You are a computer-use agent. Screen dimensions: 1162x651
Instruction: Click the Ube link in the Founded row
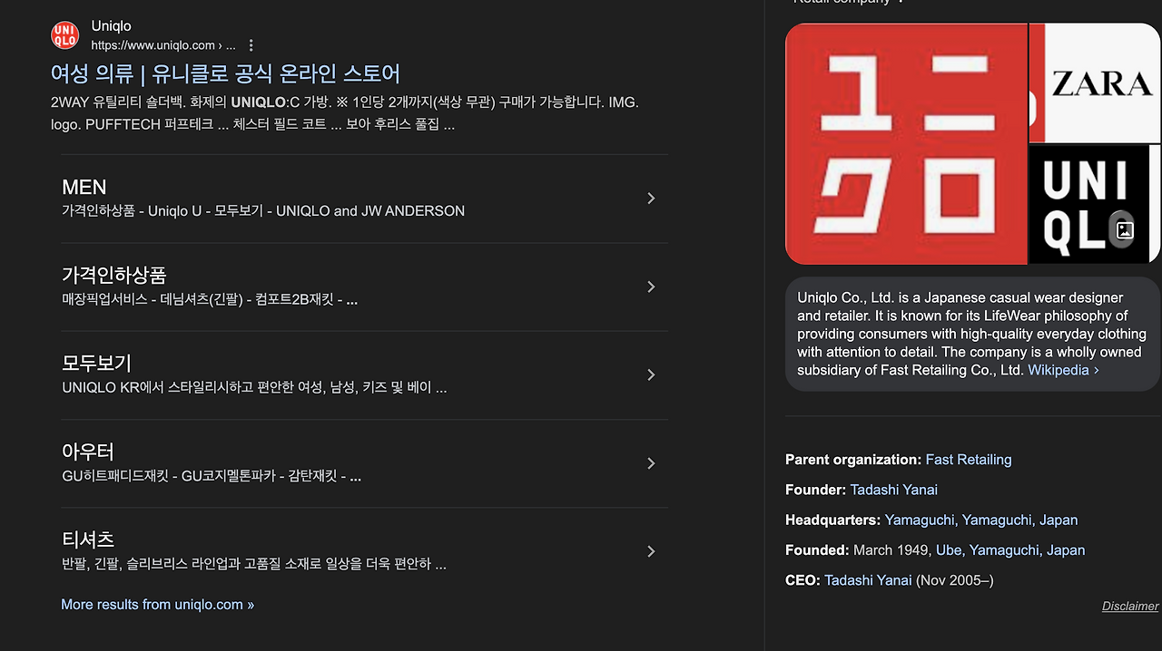[947, 549]
